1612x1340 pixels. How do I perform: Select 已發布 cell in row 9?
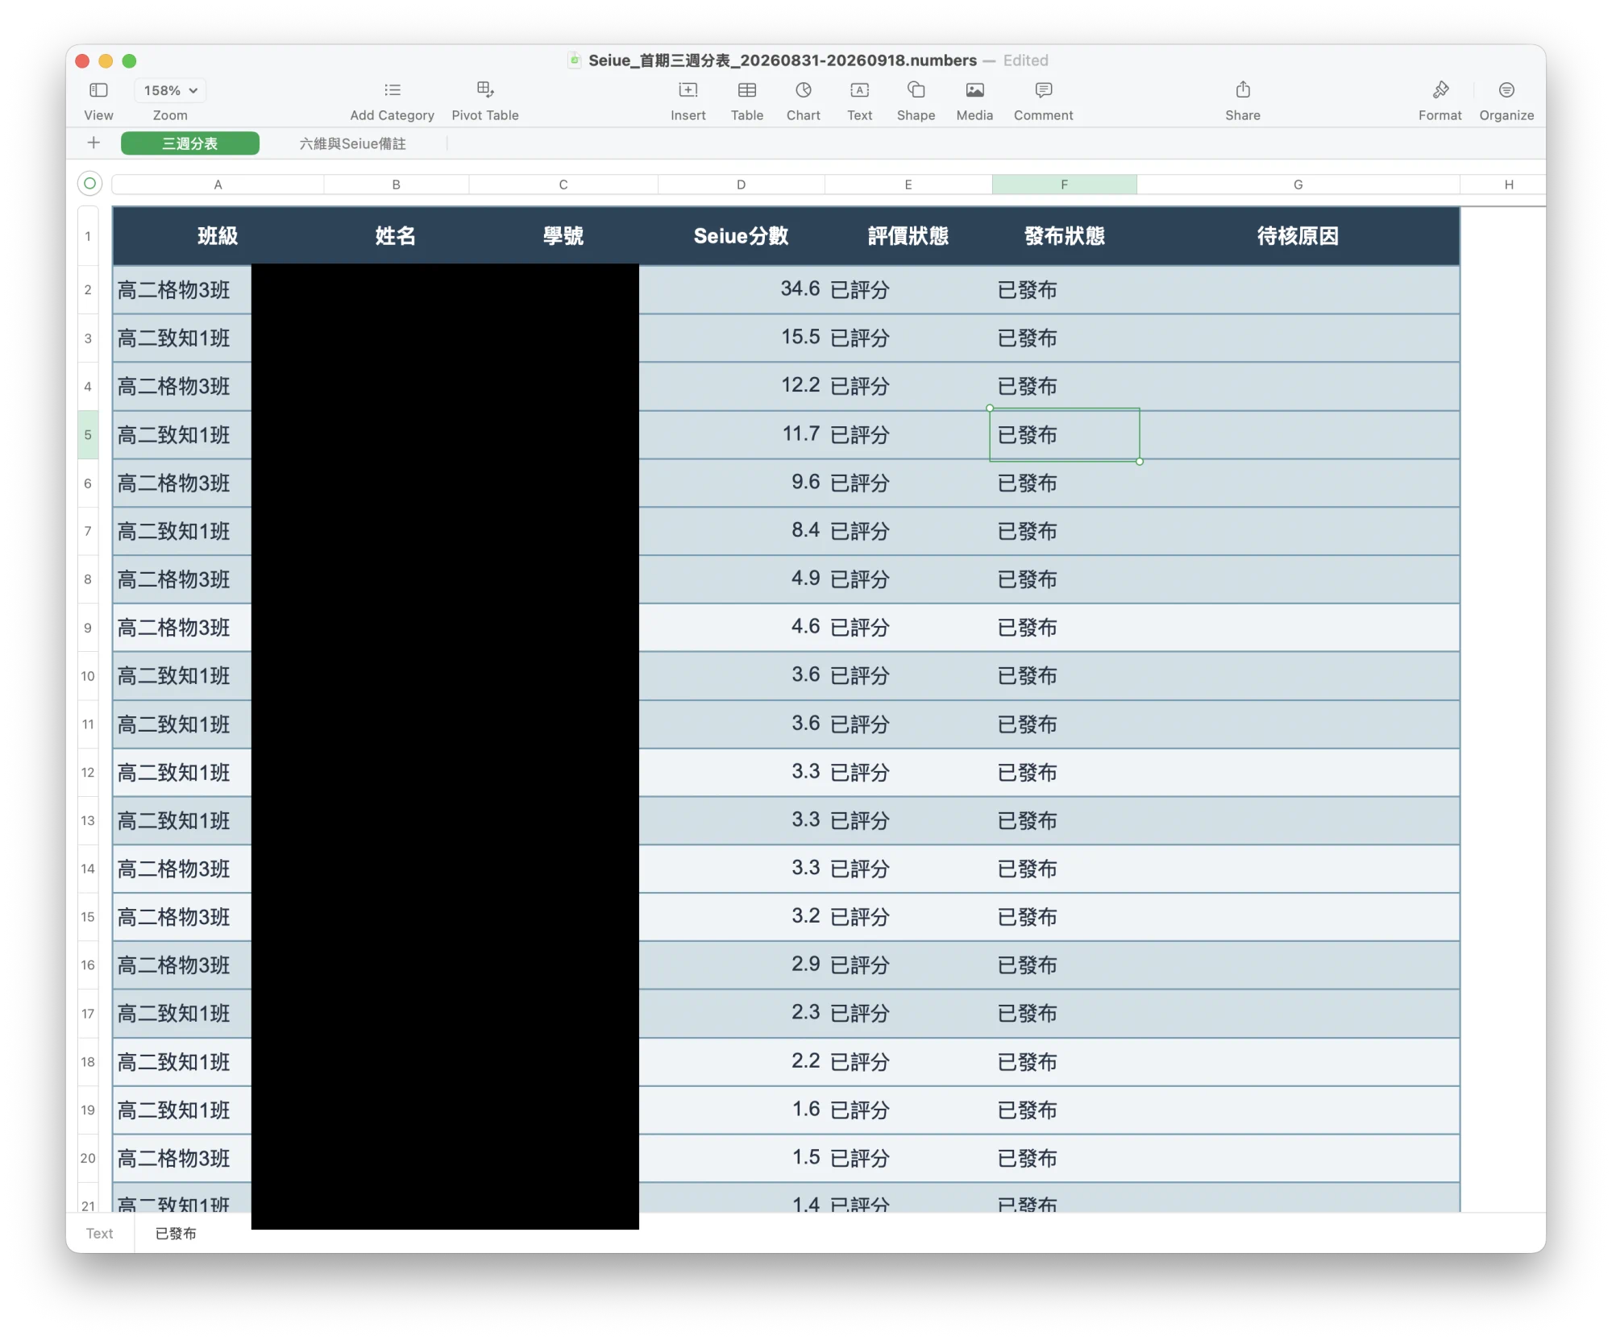coord(1065,628)
